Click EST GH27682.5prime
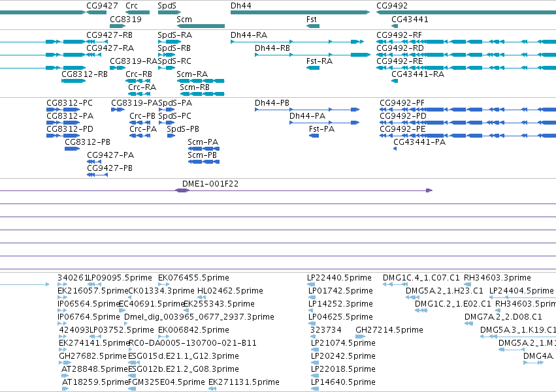 pyautogui.click(x=65, y=362)
